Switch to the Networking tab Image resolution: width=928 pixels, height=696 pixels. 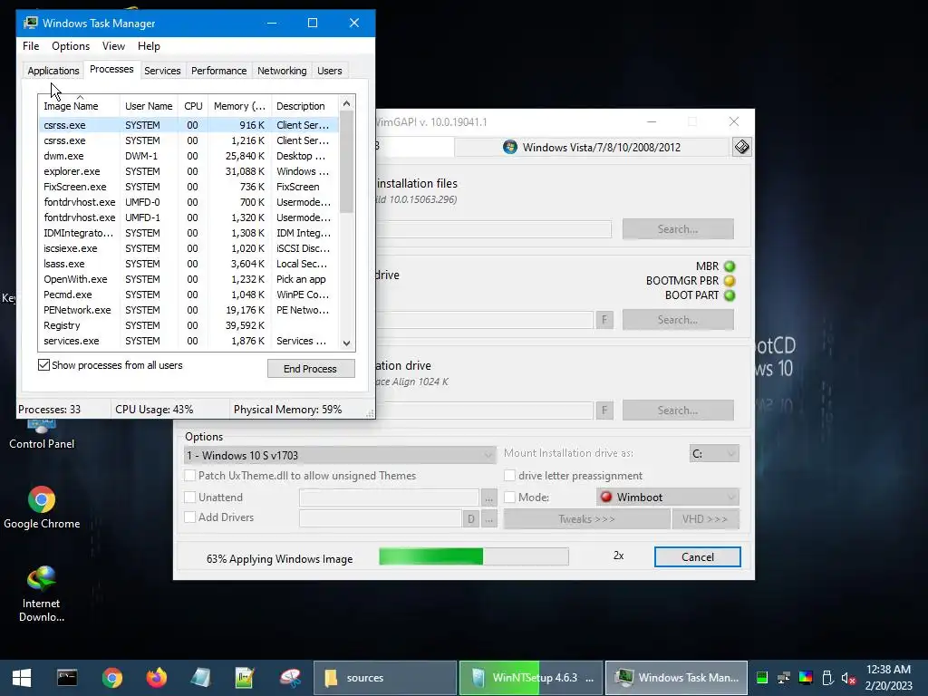(x=282, y=71)
